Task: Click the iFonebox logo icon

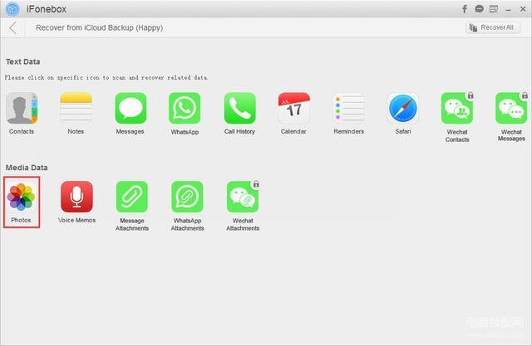Action: coord(12,9)
